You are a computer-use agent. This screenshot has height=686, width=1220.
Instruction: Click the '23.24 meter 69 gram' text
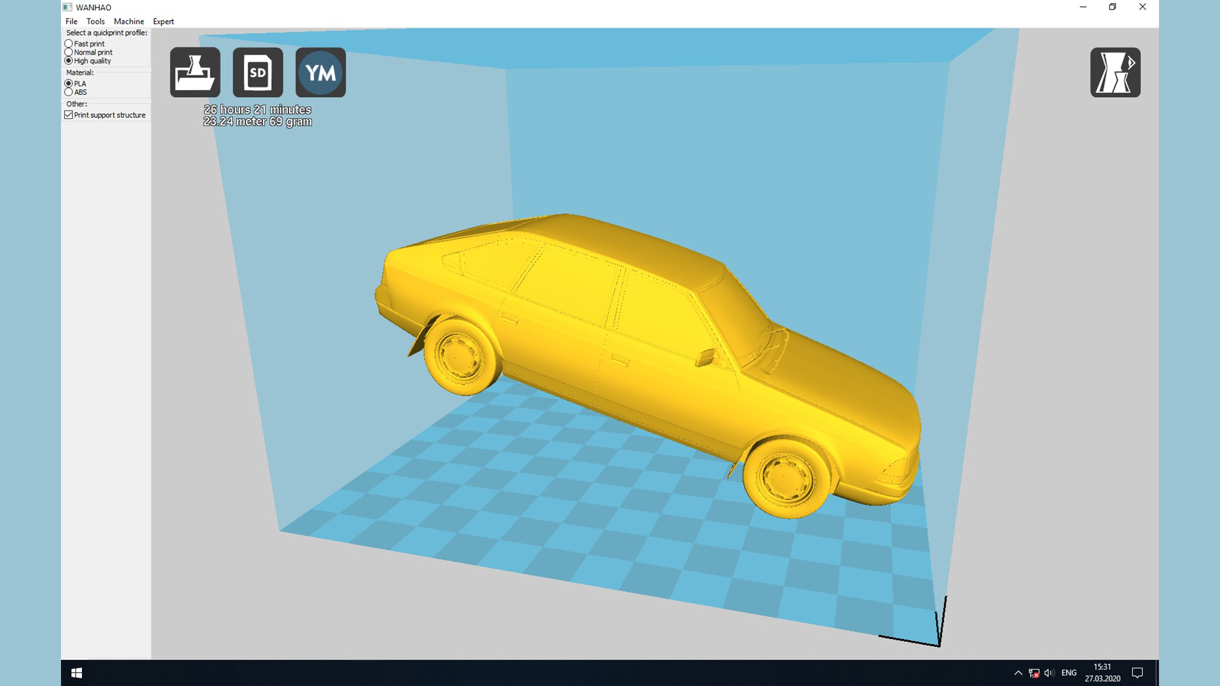[x=257, y=121]
